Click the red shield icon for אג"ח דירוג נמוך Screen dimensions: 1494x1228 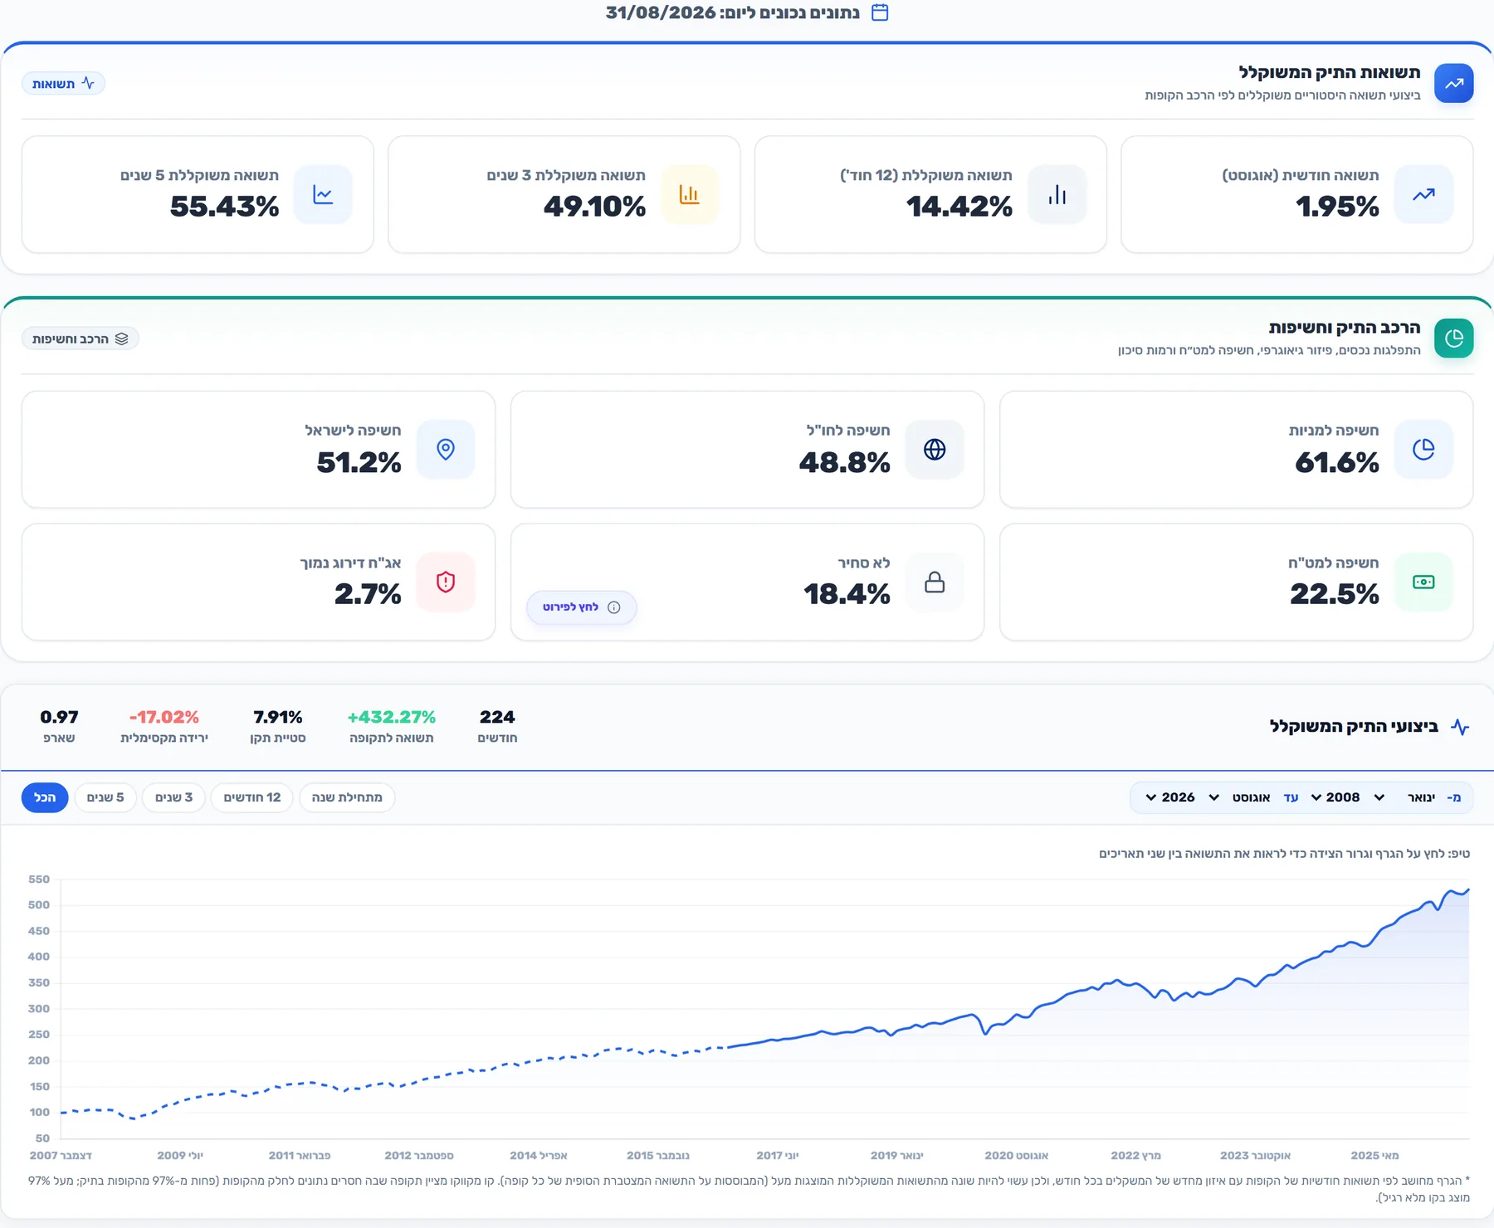click(446, 582)
